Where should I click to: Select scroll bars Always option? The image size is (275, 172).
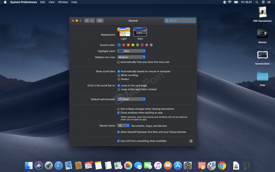(x=119, y=79)
